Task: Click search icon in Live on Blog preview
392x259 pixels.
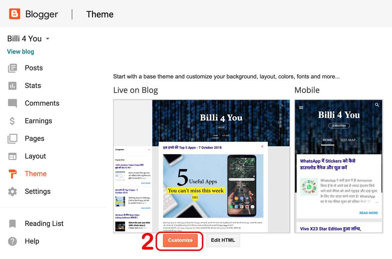Action: point(282,106)
